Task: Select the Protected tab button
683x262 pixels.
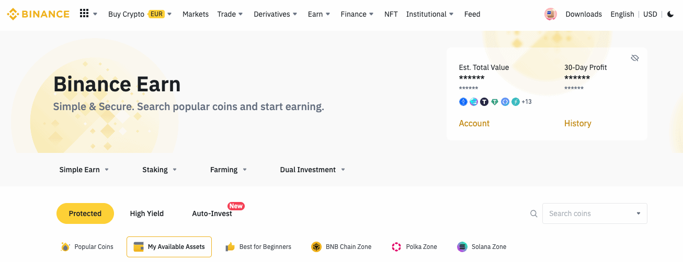Action: [x=85, y=213]
